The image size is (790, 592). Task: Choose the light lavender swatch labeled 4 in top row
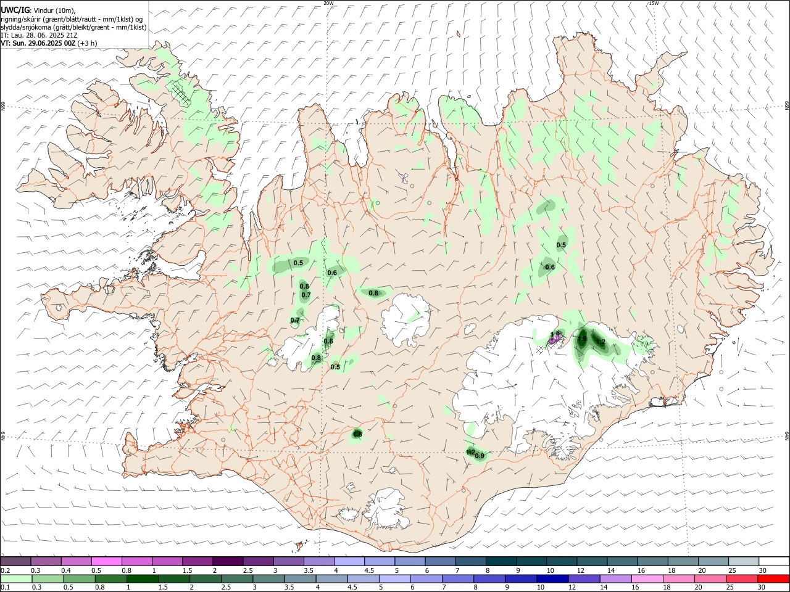(349, 562)
